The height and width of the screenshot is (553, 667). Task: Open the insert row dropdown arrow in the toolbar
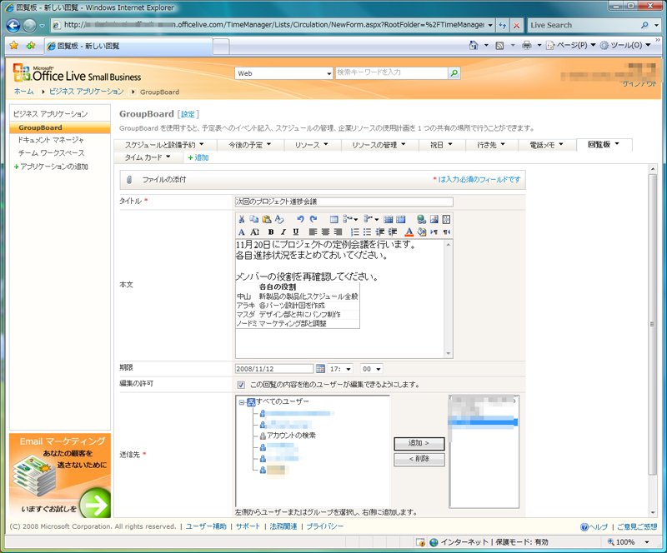(x=356, y=219)
